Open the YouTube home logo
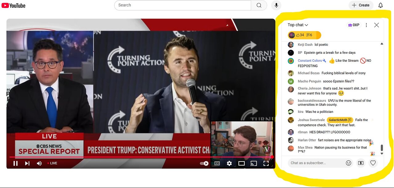 (13, 6)
